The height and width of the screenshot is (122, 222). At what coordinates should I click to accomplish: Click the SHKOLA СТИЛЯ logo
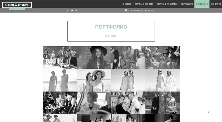pyautogui.click(x=17, y=5)
